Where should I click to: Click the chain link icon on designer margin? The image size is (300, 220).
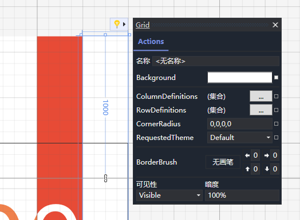coord(105,178)
